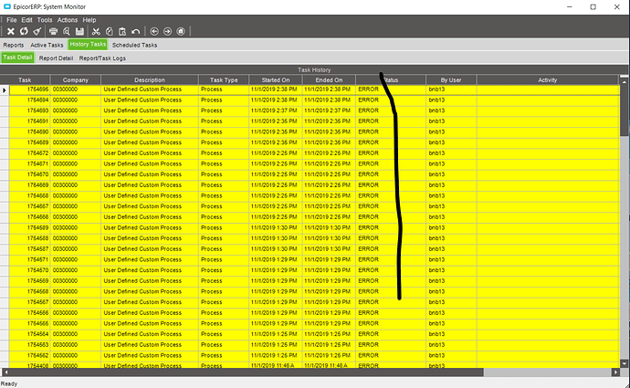Open Print Preview from the toolbar
This screenshot has width=630, height=388.
click(67, 31)
